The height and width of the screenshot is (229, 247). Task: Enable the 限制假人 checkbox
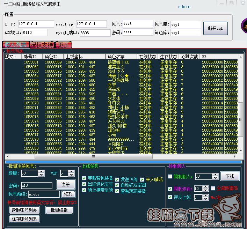tap(170, 177)
